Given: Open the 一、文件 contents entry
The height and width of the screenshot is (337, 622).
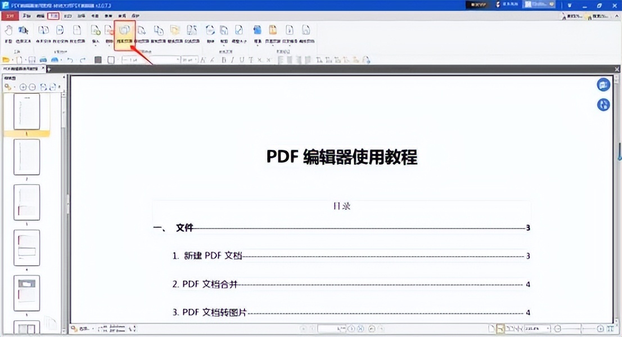Looking at the screenshot, I should [341, 227].
